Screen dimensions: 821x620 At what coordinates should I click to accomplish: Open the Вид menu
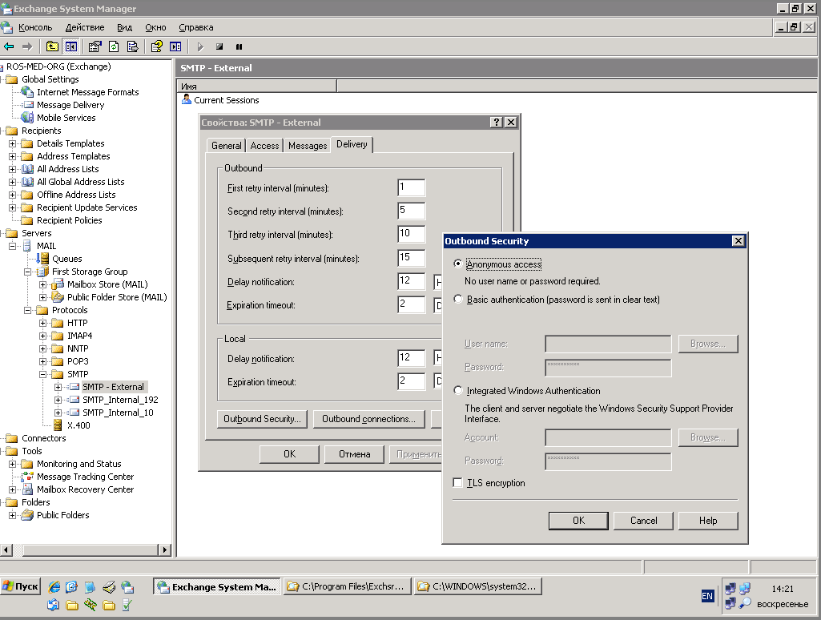(x=124, y=27)
